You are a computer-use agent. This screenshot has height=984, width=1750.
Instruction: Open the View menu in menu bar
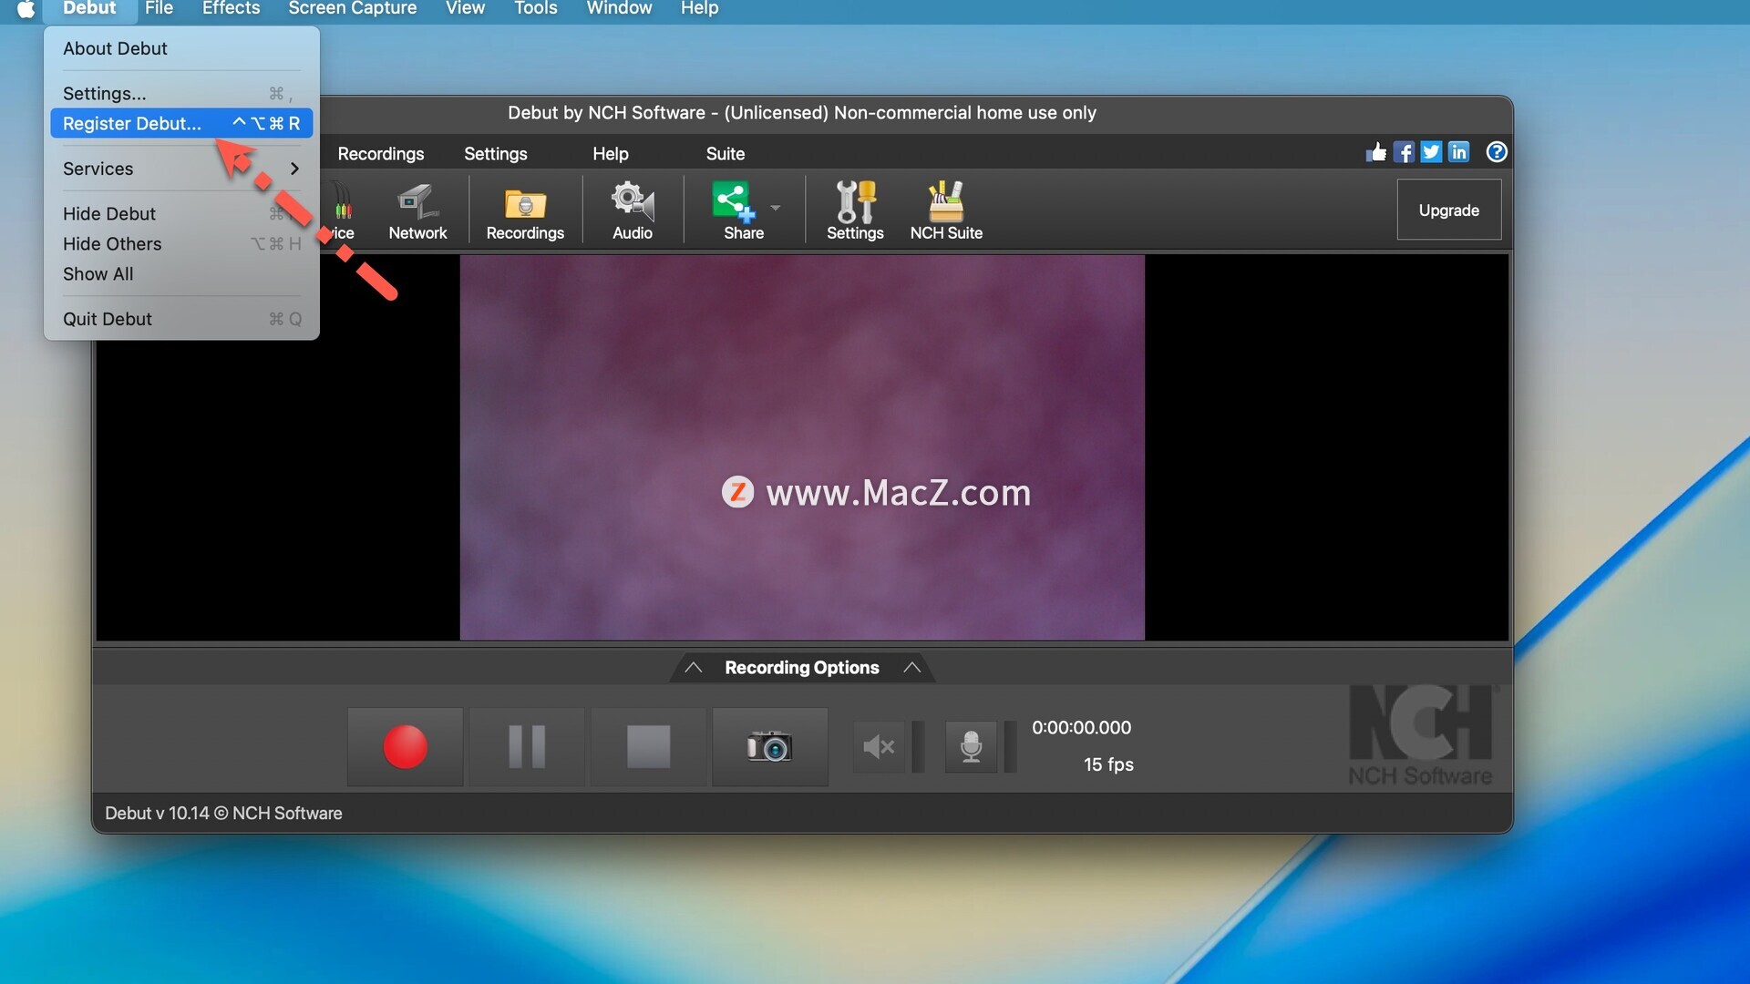[465, 9]
